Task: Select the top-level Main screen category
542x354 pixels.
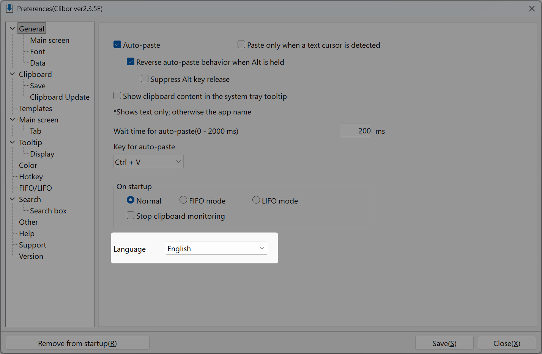Action: [x=39, y=120]
